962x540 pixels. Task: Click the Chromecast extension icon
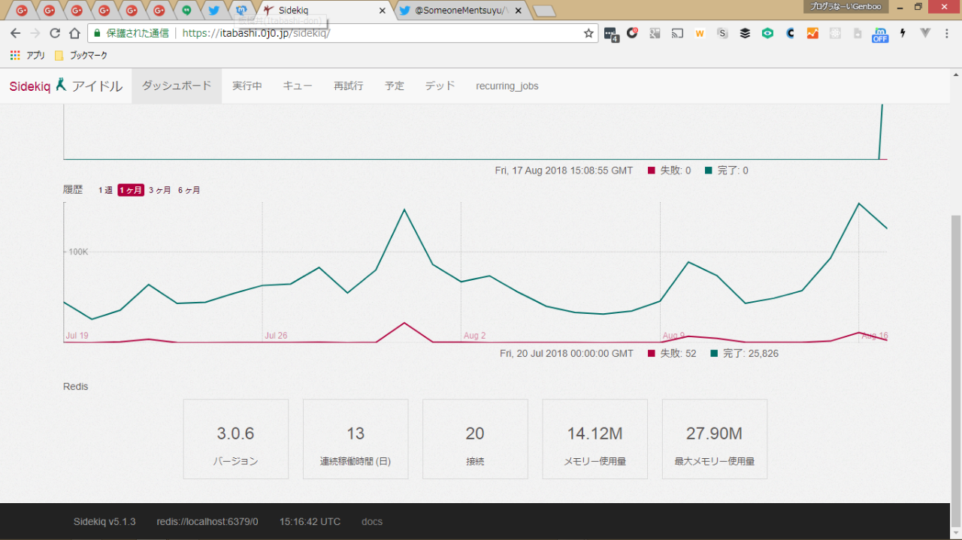677,33
